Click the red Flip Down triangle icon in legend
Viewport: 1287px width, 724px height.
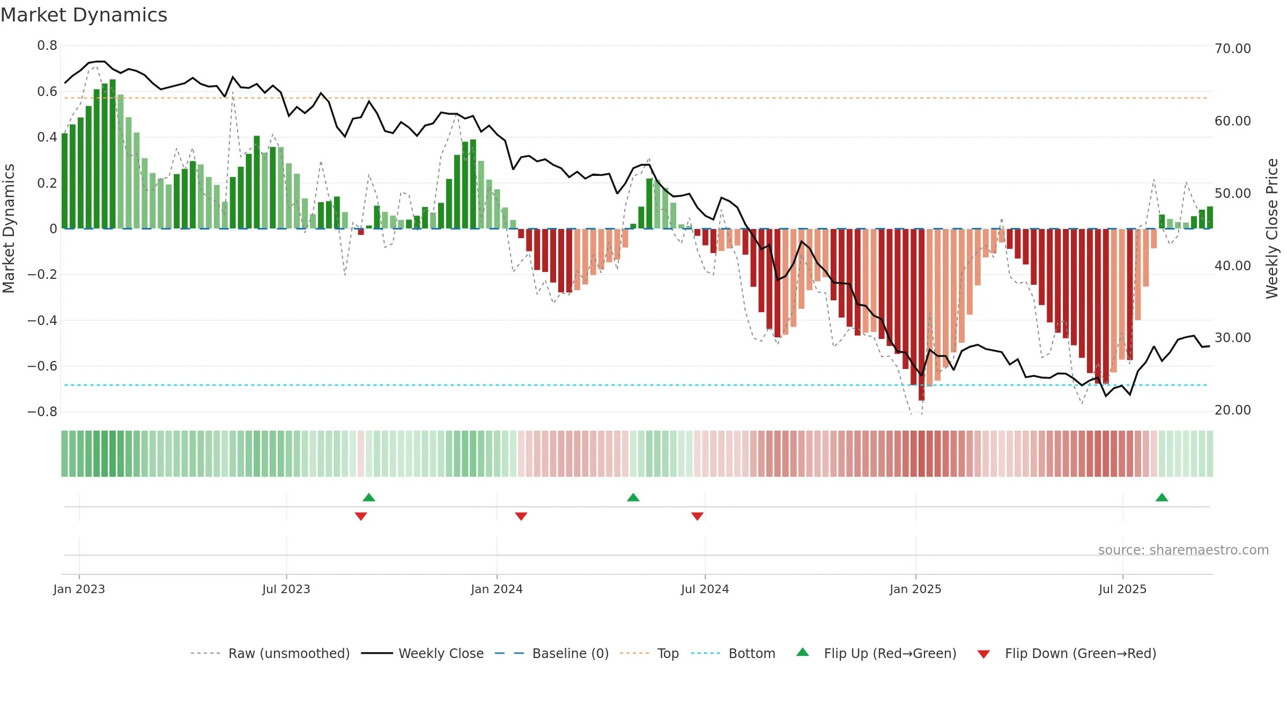[983, 654]
